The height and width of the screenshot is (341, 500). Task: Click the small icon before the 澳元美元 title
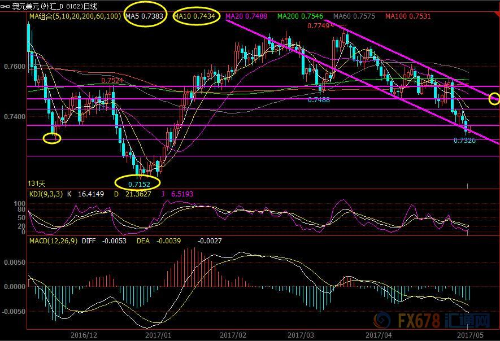(x=6, y=6)
